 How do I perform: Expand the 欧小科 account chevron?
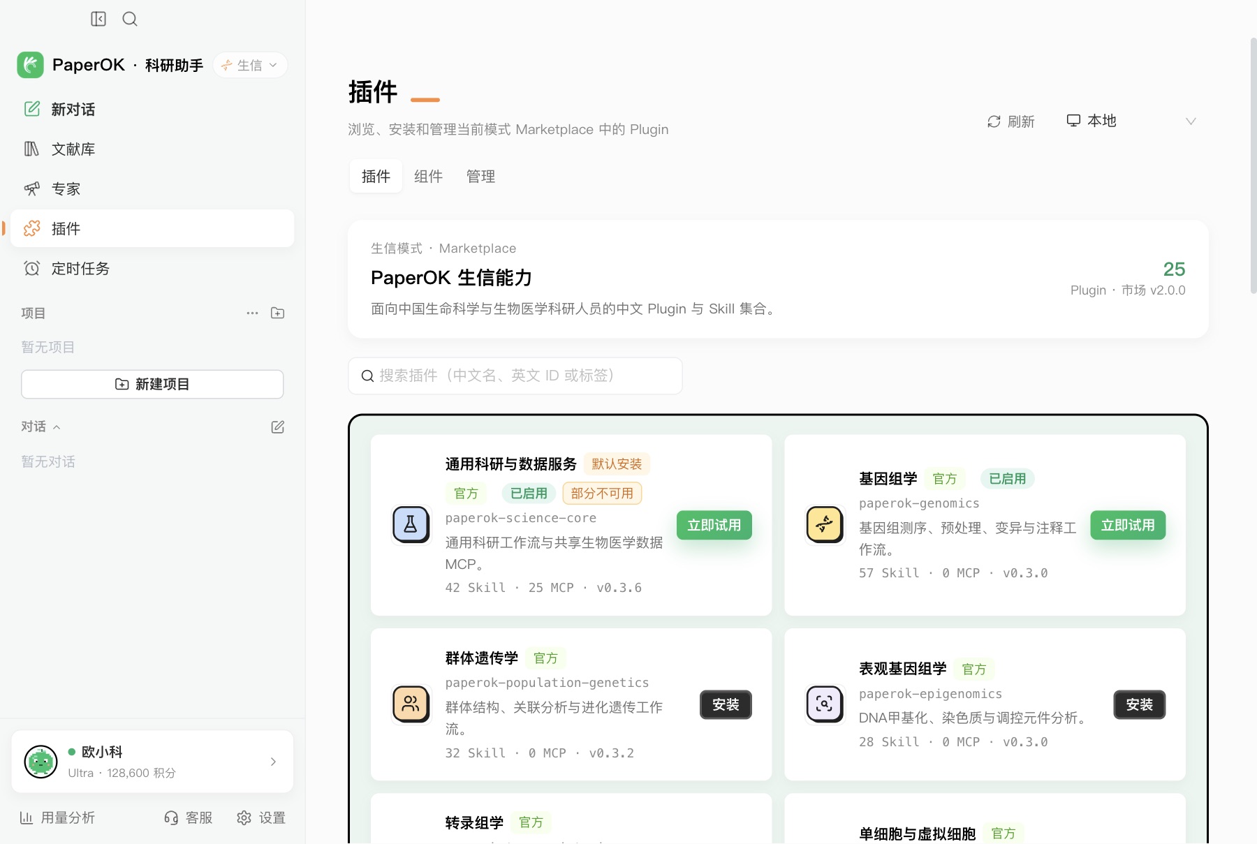[x=273, y=762]
